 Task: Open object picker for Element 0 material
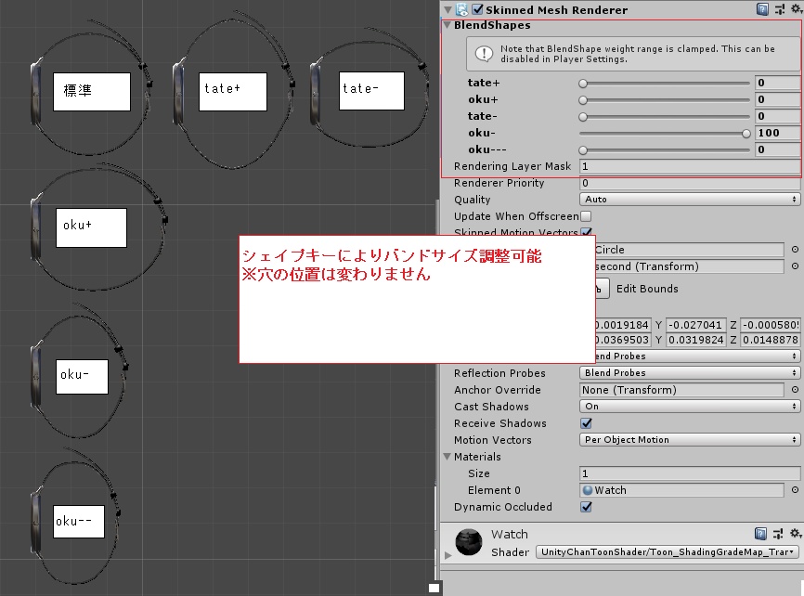(x=795, y=490)
